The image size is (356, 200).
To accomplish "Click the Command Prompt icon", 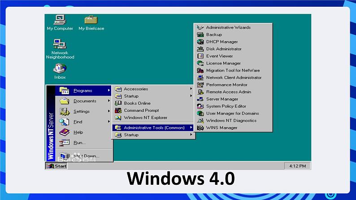I will (x=118, y=111).
